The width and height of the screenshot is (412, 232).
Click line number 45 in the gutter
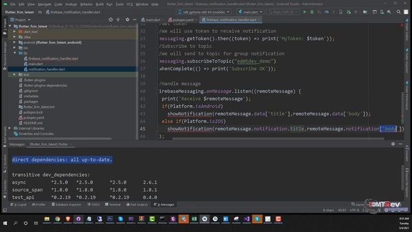coord(143,129)
